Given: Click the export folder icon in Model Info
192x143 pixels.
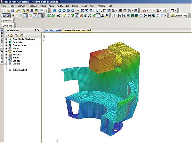Looking at the screenshot, I should [12, 35].
